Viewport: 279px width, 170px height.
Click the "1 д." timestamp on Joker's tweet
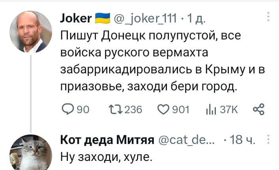tap(197, 18)
